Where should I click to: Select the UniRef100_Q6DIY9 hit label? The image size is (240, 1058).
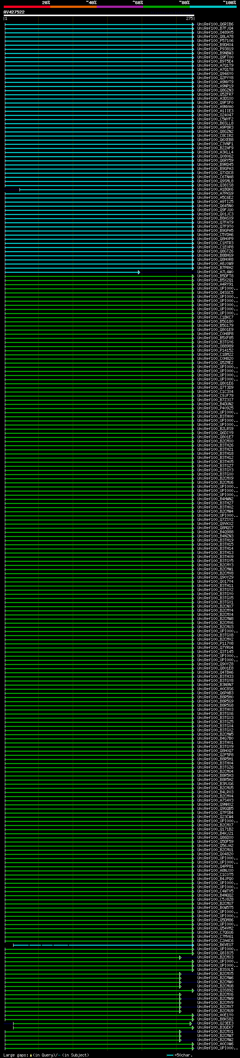(215, 433)
